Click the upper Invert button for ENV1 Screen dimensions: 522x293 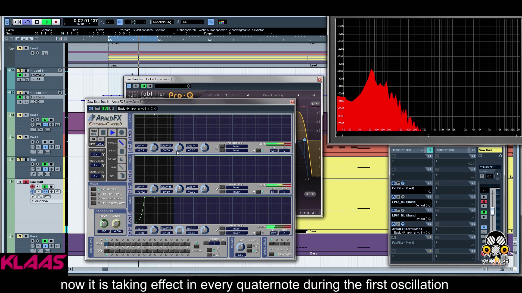[x=237, y=146]
